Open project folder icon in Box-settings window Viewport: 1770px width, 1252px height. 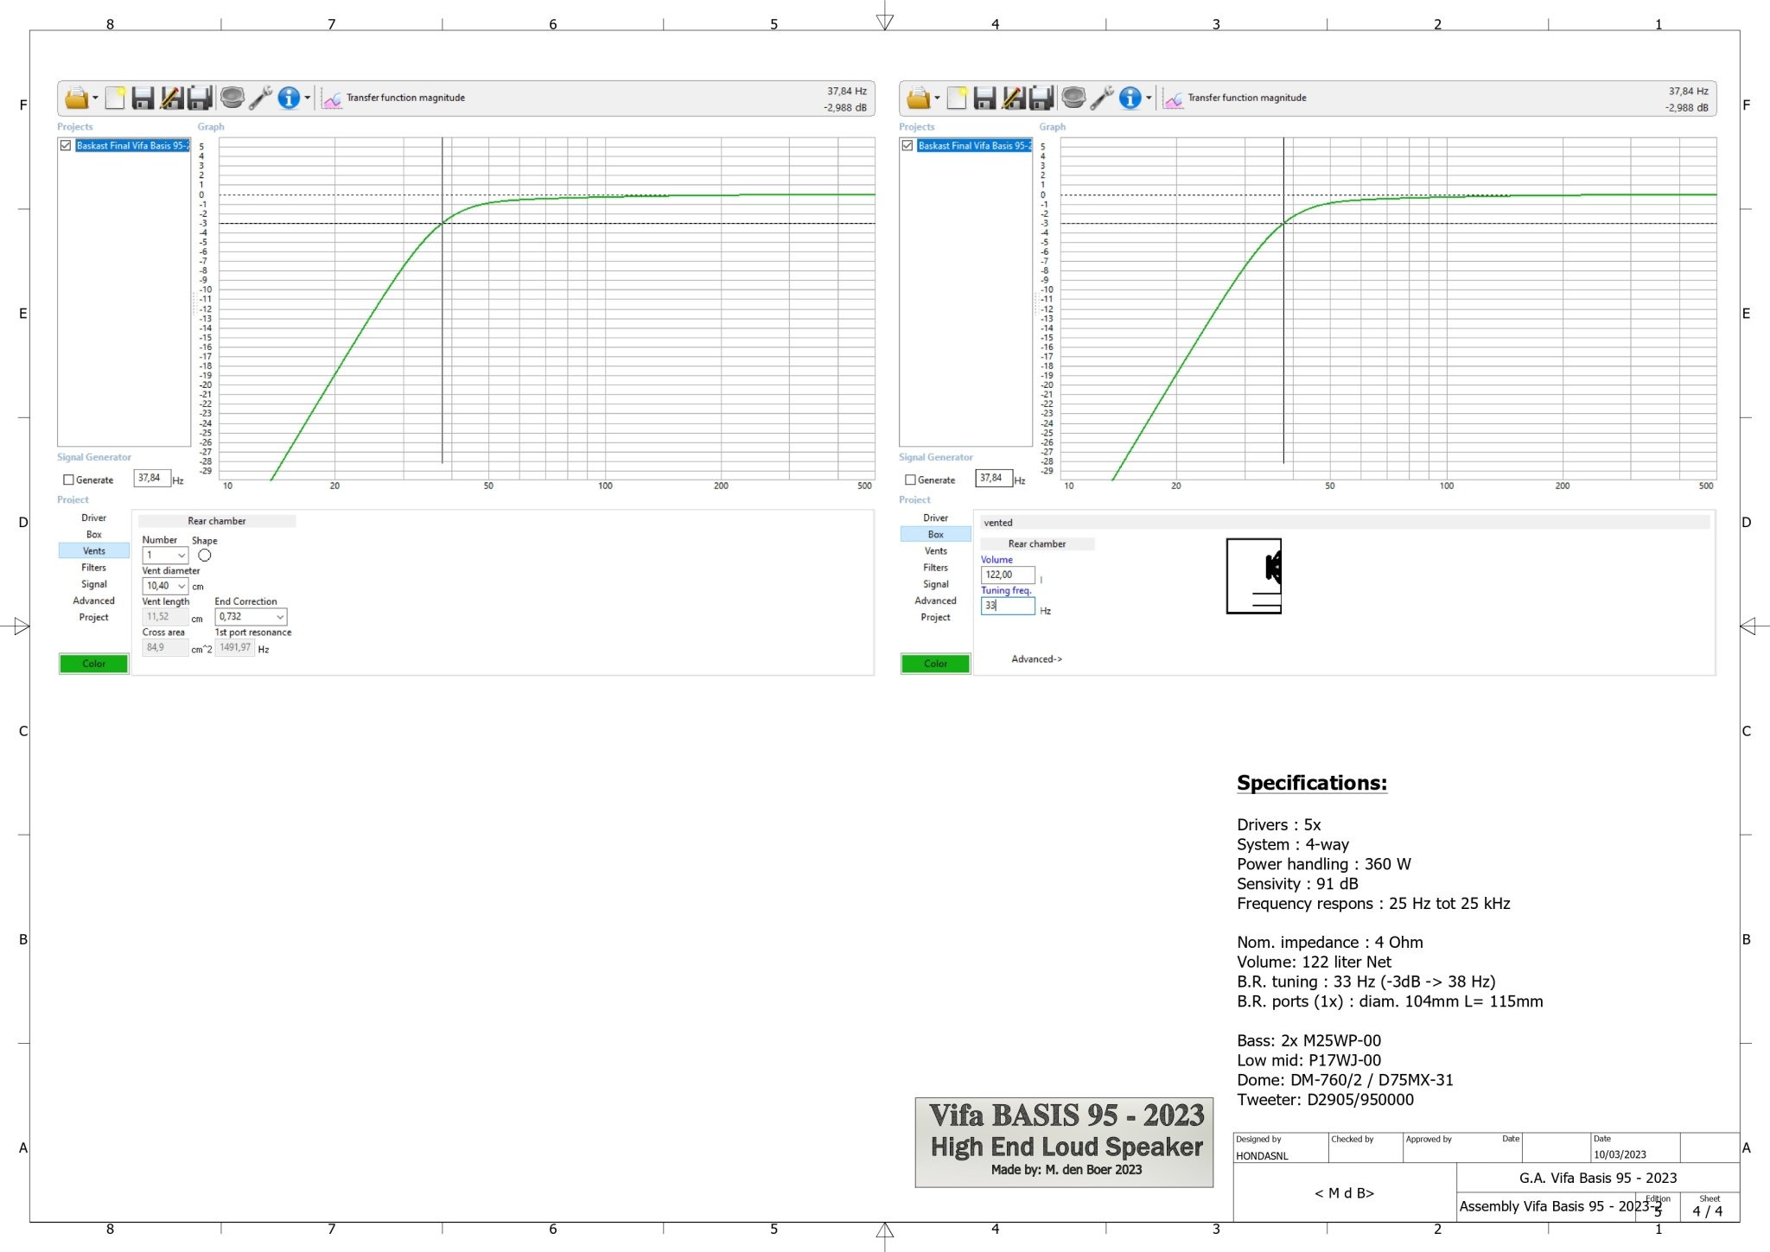coord(918,98)
